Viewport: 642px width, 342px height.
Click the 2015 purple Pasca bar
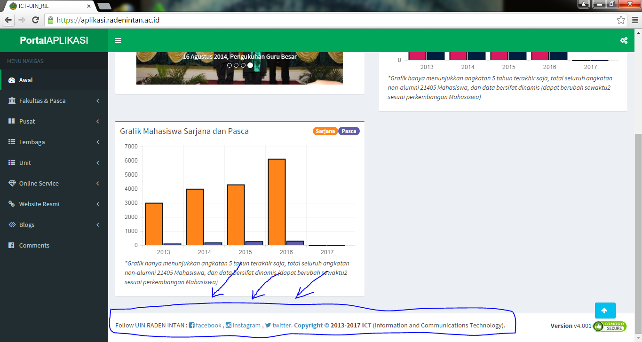[254, 243]
